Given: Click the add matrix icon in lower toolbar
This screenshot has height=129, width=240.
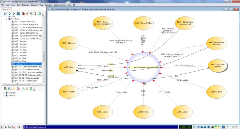Looking at the screenshot, I should pos(5,88).
